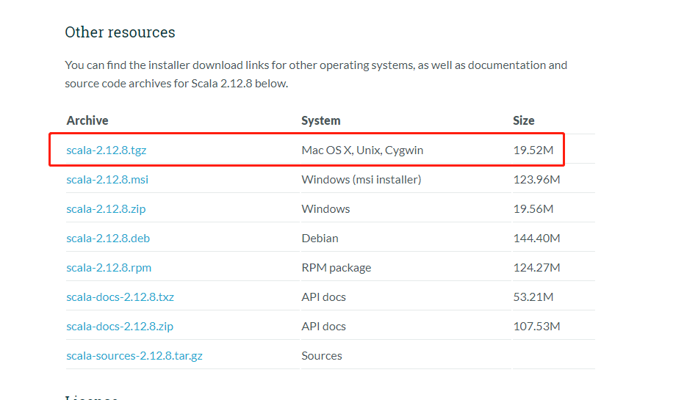The height and width of the screenshot is (400, 698).
Task: Select 'Windows' cell in scala-2.12.8.zip row
Action: pos(325,209)
